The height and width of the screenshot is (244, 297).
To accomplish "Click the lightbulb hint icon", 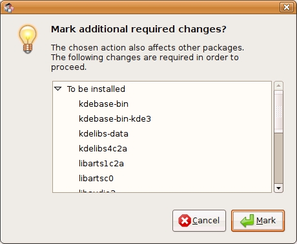I will (28, 39).
